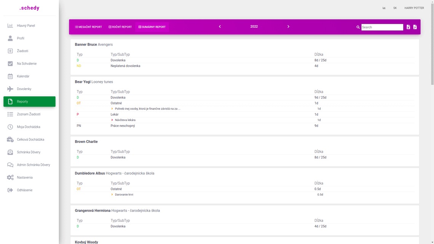This screenshot has height=244, width=434.
Task: Select the Sumárny Report tab
Action: click(152, 27)
